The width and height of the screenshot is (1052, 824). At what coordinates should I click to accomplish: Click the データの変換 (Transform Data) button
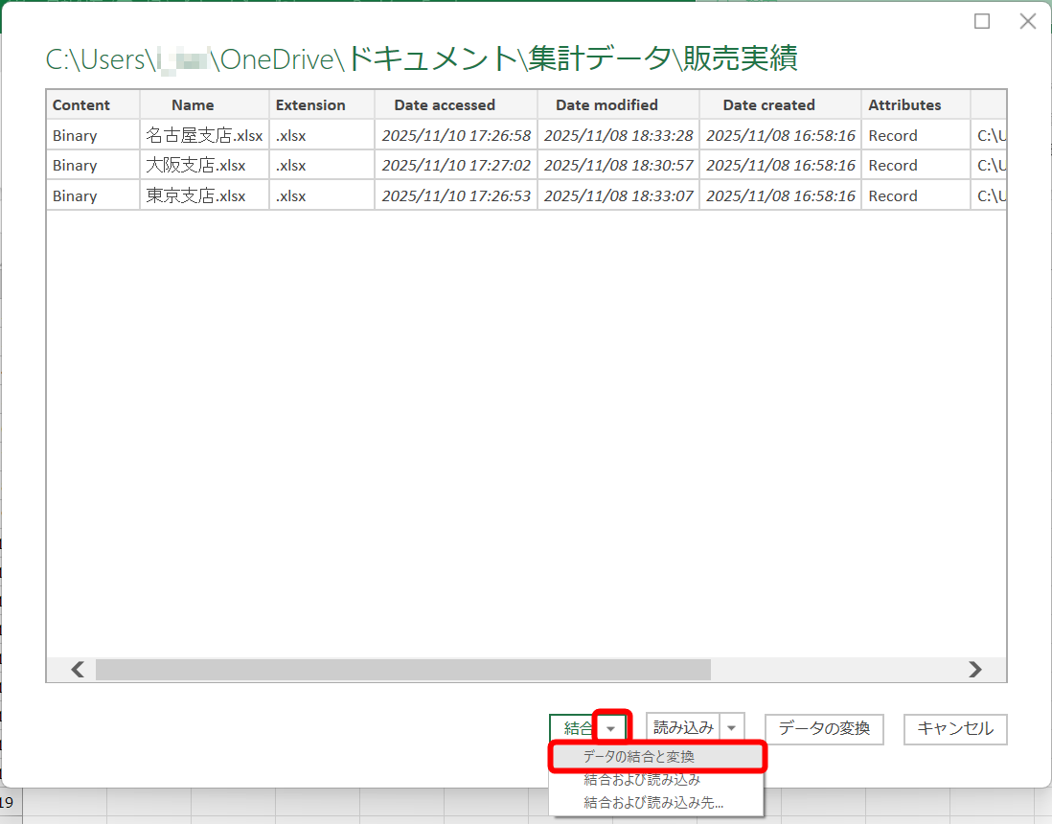[x=823, y=729]
